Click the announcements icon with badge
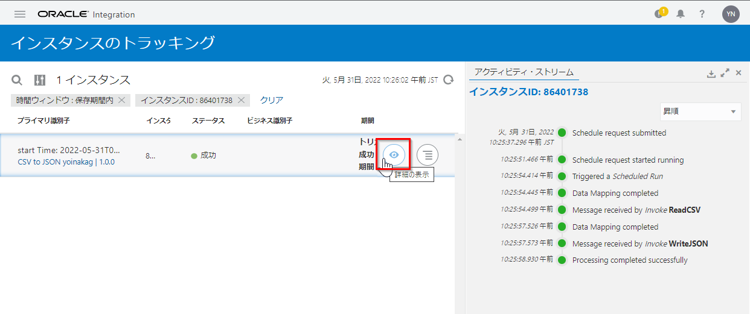750x314 pixels. pos(659,14)
